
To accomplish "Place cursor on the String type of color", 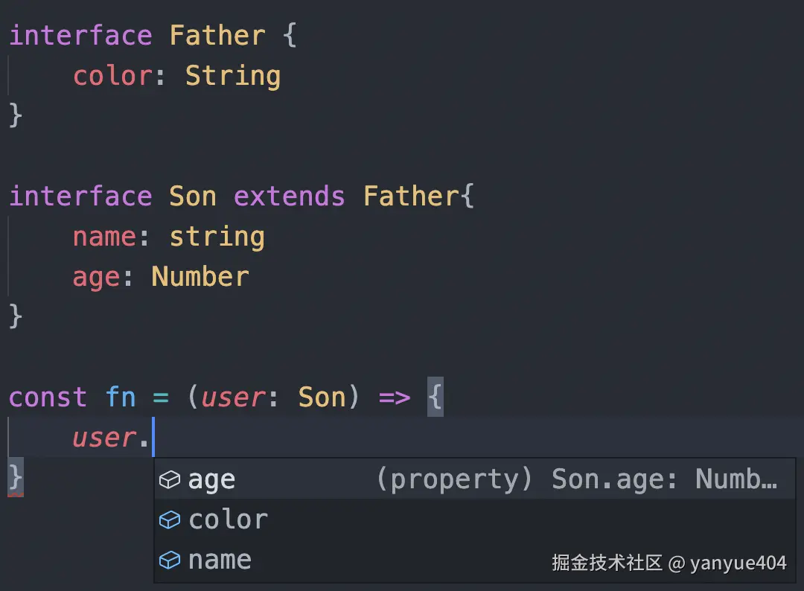I will click(233, 76).
